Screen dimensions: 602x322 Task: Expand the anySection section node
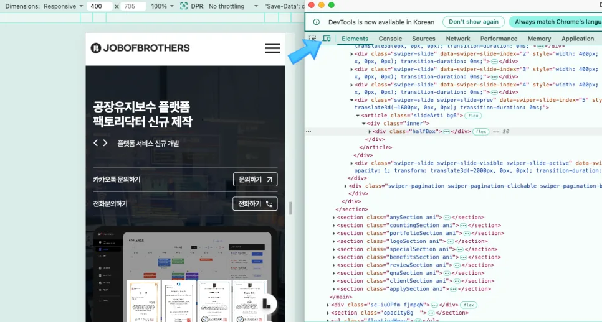click(x=333, y=218)
